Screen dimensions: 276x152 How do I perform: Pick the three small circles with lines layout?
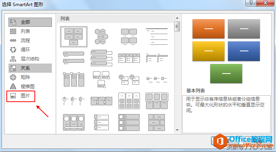click(x=157, y=79)
